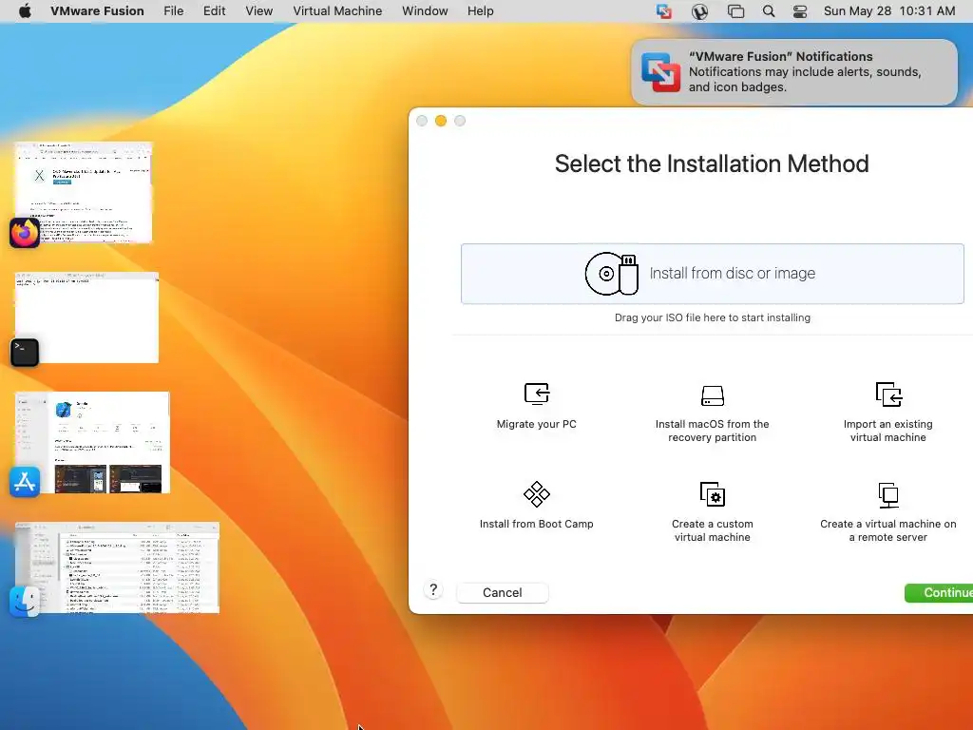The height and width of the screenshot is (730, 973).
Task: Switch to the App Store window thumbnail
Action: 92,442
